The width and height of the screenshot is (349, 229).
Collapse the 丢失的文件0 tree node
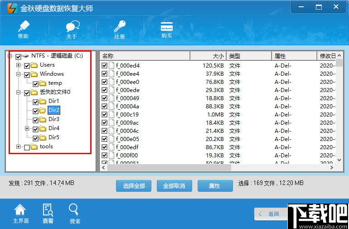(18, 92)
